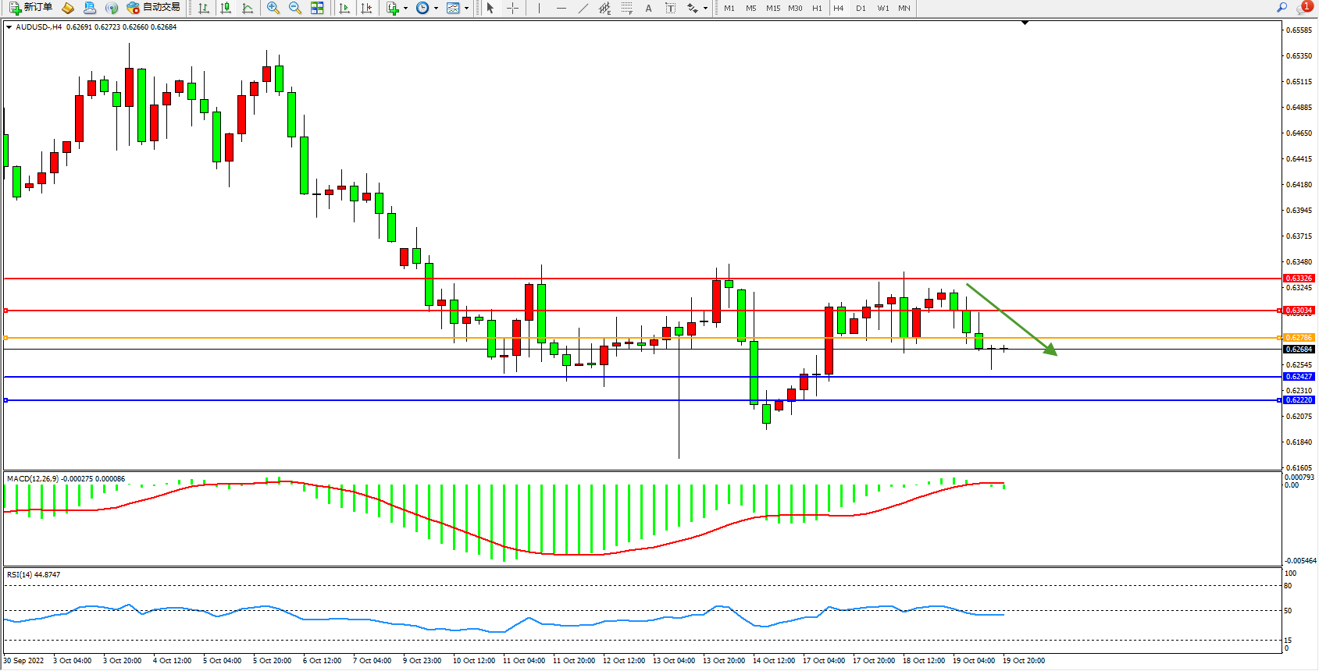Expand the arrows objects dropdown
The width and height of the screenshot is (1319, 671).
pos(705,8)
